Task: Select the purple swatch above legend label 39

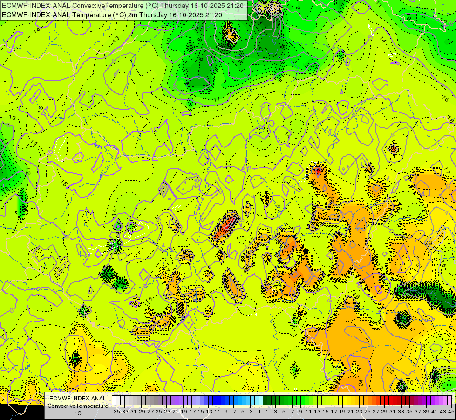Action: click(424, 400)
